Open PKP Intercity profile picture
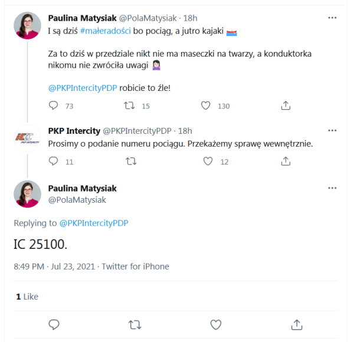The width and height of the screenshot is (354, 342). [28, 139]
